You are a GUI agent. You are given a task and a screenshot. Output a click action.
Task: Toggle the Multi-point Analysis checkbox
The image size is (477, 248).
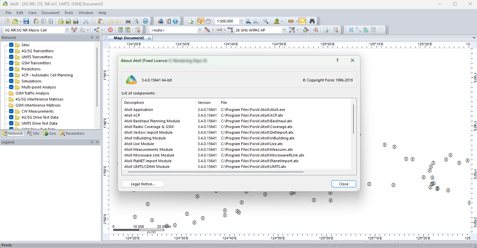point(11,87)
